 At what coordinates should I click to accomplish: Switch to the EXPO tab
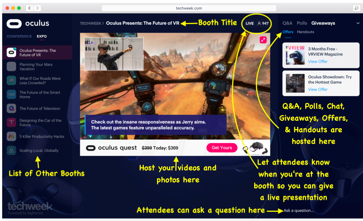[x=41, y=36]
